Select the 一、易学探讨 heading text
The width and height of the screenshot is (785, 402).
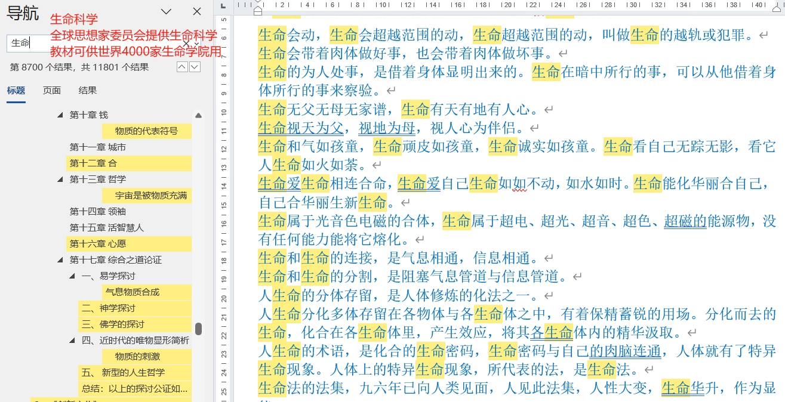point(109,276)
